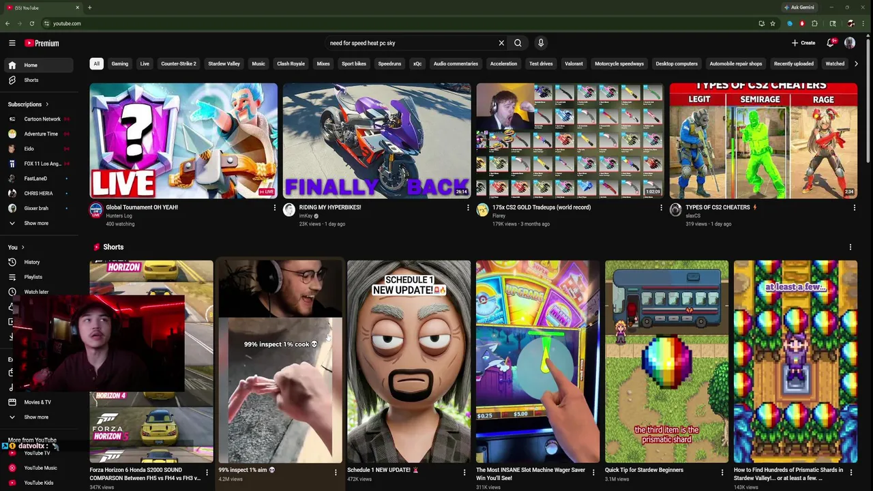
Task: Select the Recently uploaded chip
Action: [794, 64]
